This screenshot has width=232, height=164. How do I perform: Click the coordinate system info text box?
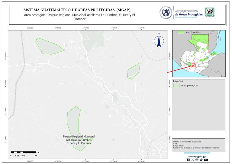coord(198,144)
